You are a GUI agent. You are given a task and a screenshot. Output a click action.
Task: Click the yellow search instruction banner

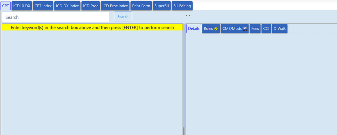(92, 27)
